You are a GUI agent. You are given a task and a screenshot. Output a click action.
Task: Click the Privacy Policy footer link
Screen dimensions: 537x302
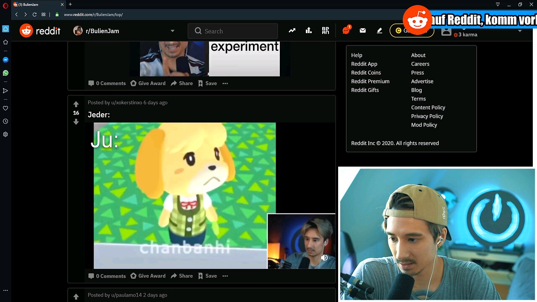coord(427,116)
